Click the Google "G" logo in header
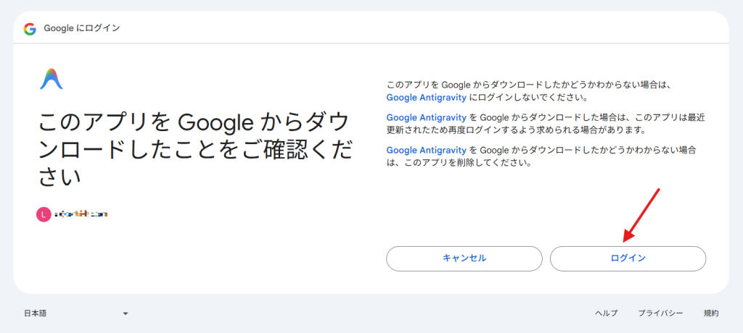Screen dimensions: 743x333 click(30, 29)
